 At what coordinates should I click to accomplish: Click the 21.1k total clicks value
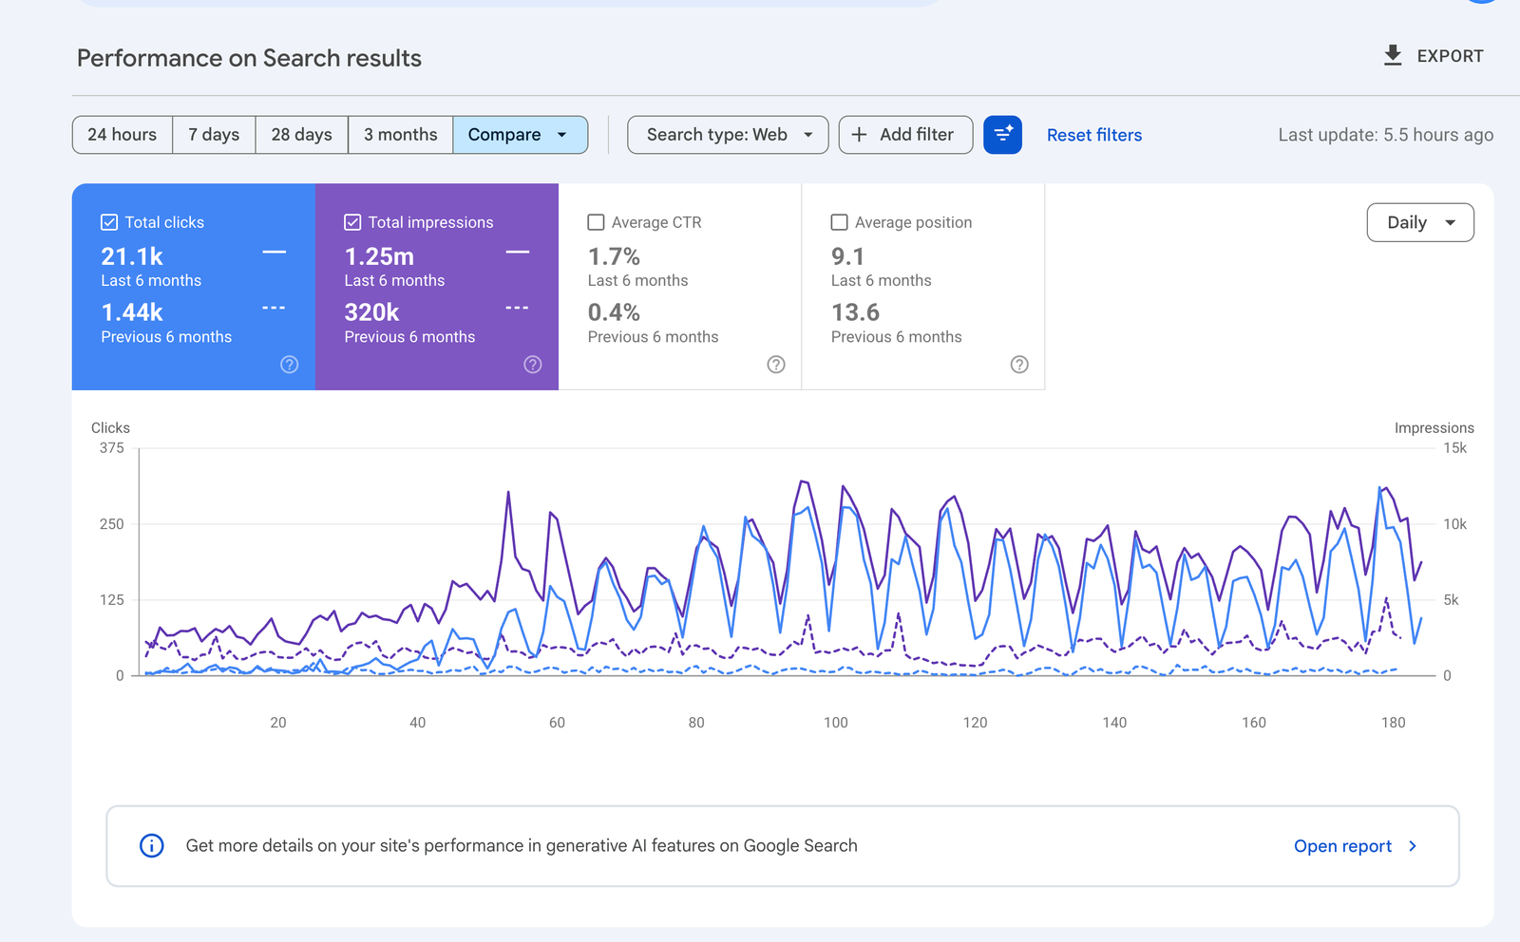132,256
